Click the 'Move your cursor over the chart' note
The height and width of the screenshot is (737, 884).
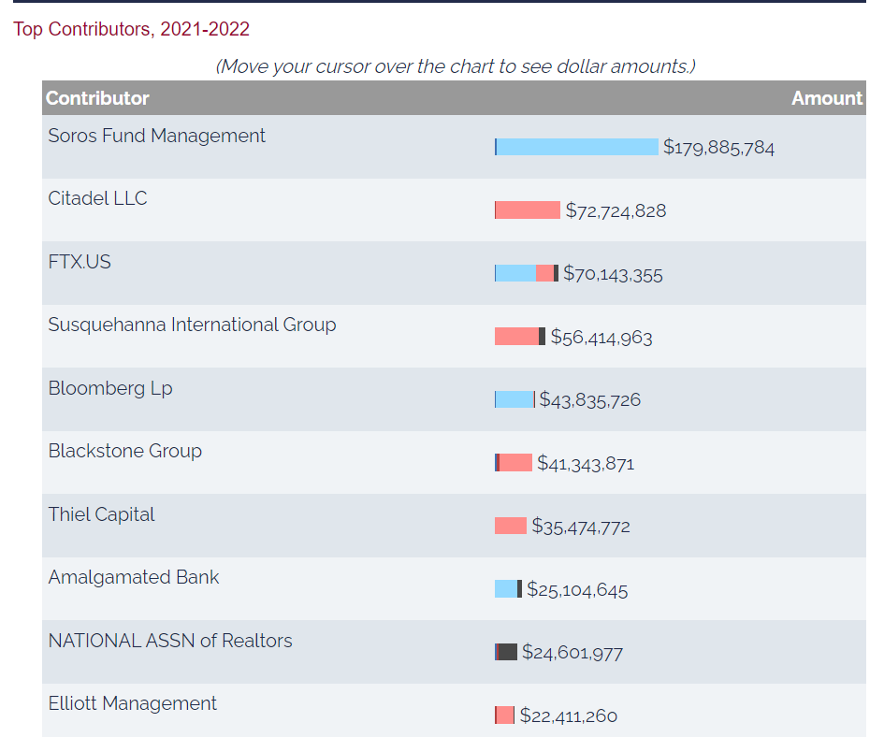click(456, 66)
